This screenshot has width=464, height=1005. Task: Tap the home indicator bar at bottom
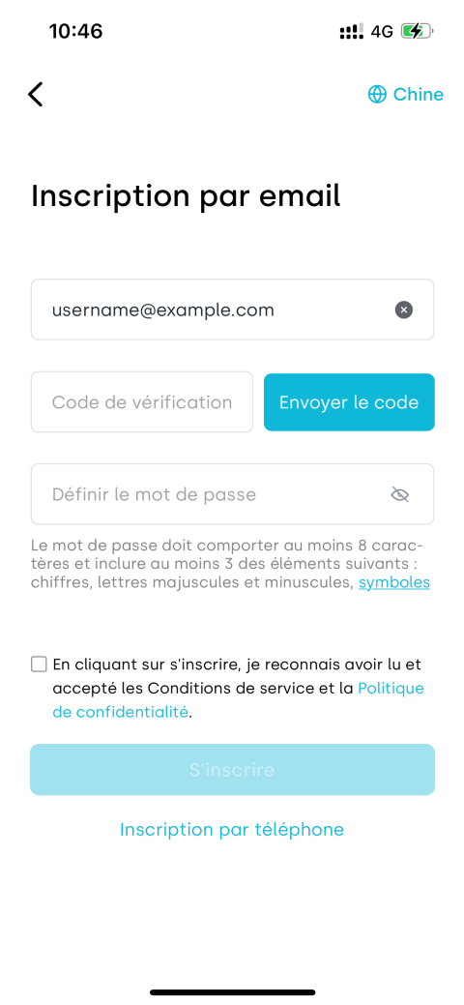pyautogui.click(x=232, y=992)
